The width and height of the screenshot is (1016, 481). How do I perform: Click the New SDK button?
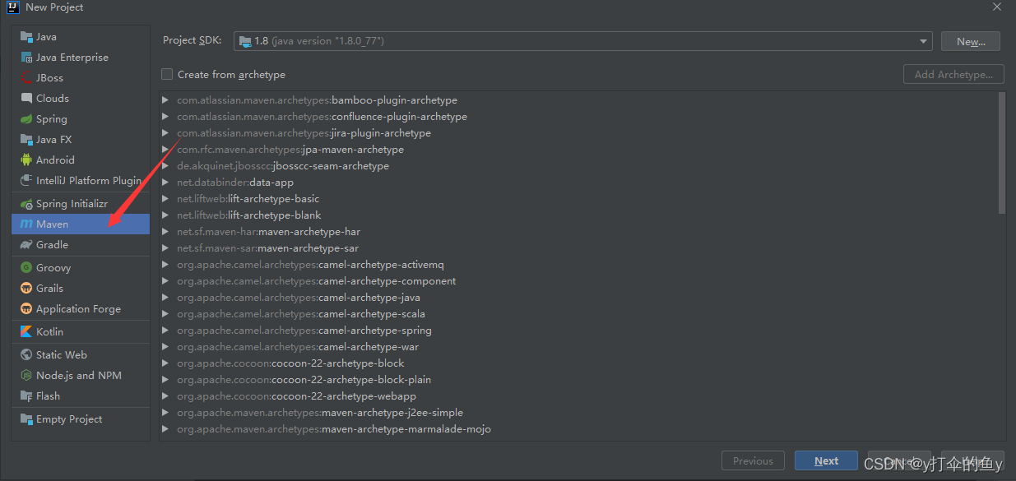pos(970,40)
